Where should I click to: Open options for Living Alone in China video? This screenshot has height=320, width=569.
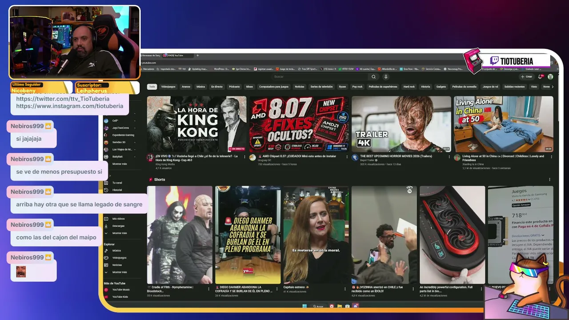pyautogui.click(x=552, y=156)
